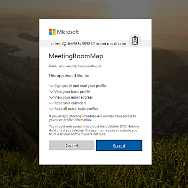188x188 pixels.
Task: Click the 'Read your calendars' permission text
Action: pyautogui.click(x=70, y=103)
